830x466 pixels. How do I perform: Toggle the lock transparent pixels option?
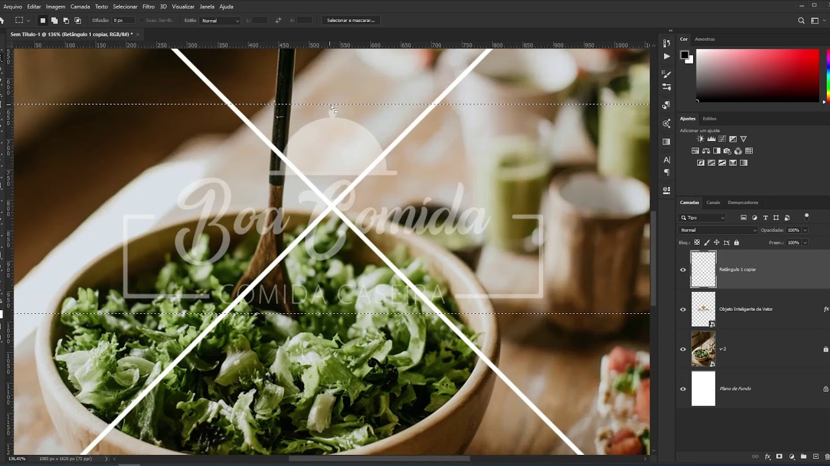point(697,243)
